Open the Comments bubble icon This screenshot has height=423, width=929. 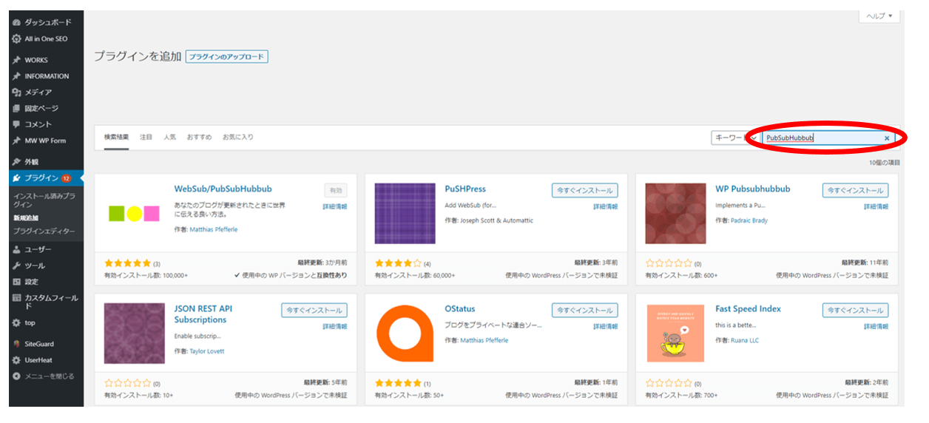pos(16,124)
